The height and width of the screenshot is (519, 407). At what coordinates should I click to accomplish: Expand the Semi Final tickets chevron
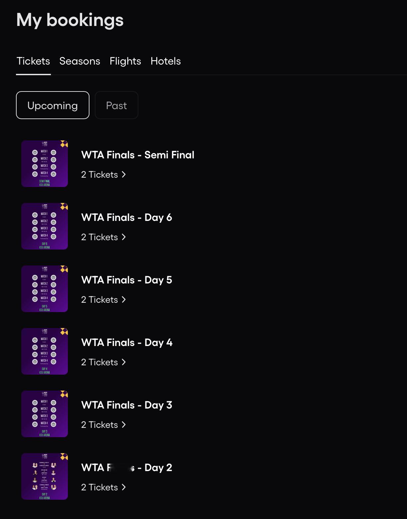pyautogui.click(x=124, y=175)
